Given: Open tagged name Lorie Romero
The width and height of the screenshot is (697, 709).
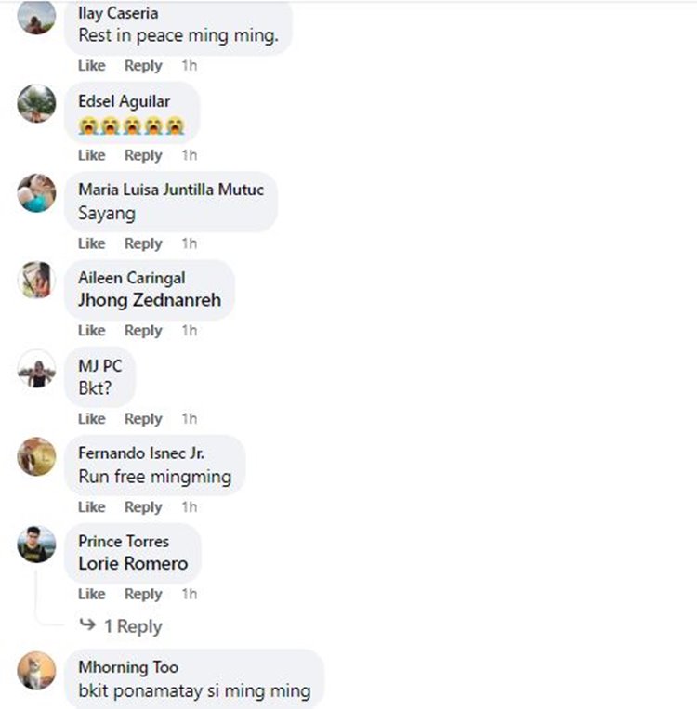Looking at the screenshot, I should pyautogui.click(x=133, y=563).
